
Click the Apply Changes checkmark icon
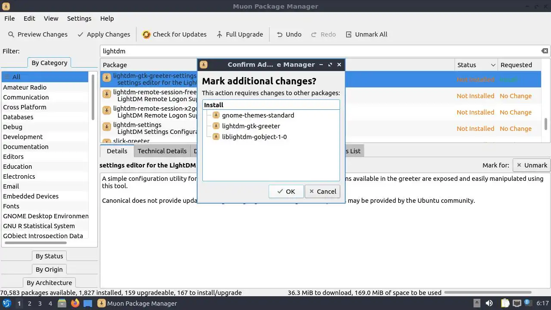tap(80, 34)
